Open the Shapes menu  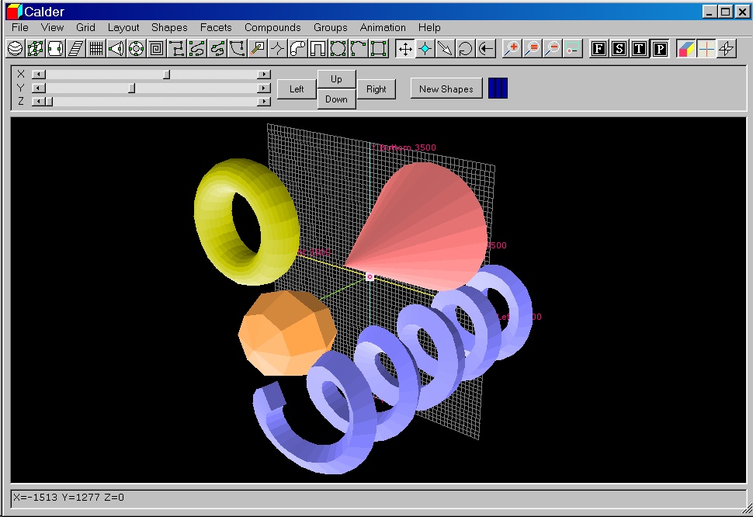(x=169, y=27)
